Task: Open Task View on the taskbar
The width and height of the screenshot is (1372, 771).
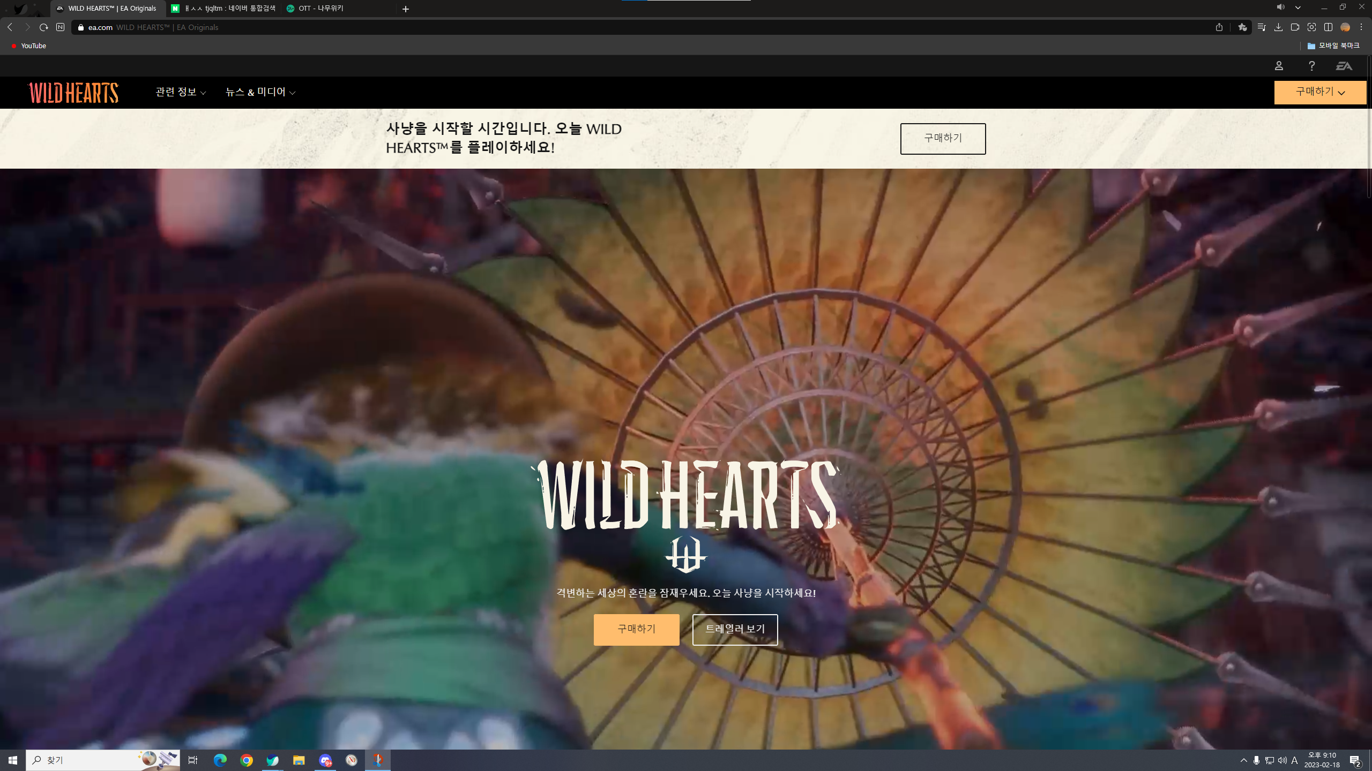Action: coord(193,760)
